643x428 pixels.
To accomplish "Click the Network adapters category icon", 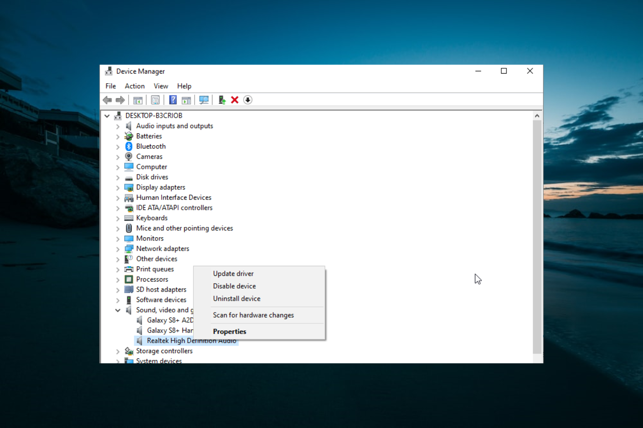I will coord(129,249).
